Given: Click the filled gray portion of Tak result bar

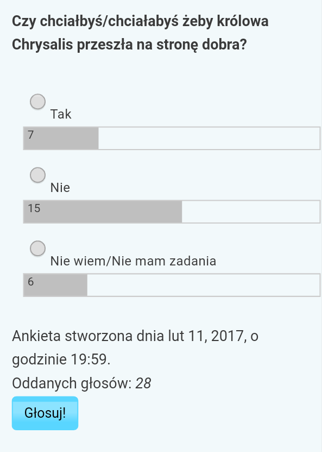Looking at the screenshot, I should point(61,138).
